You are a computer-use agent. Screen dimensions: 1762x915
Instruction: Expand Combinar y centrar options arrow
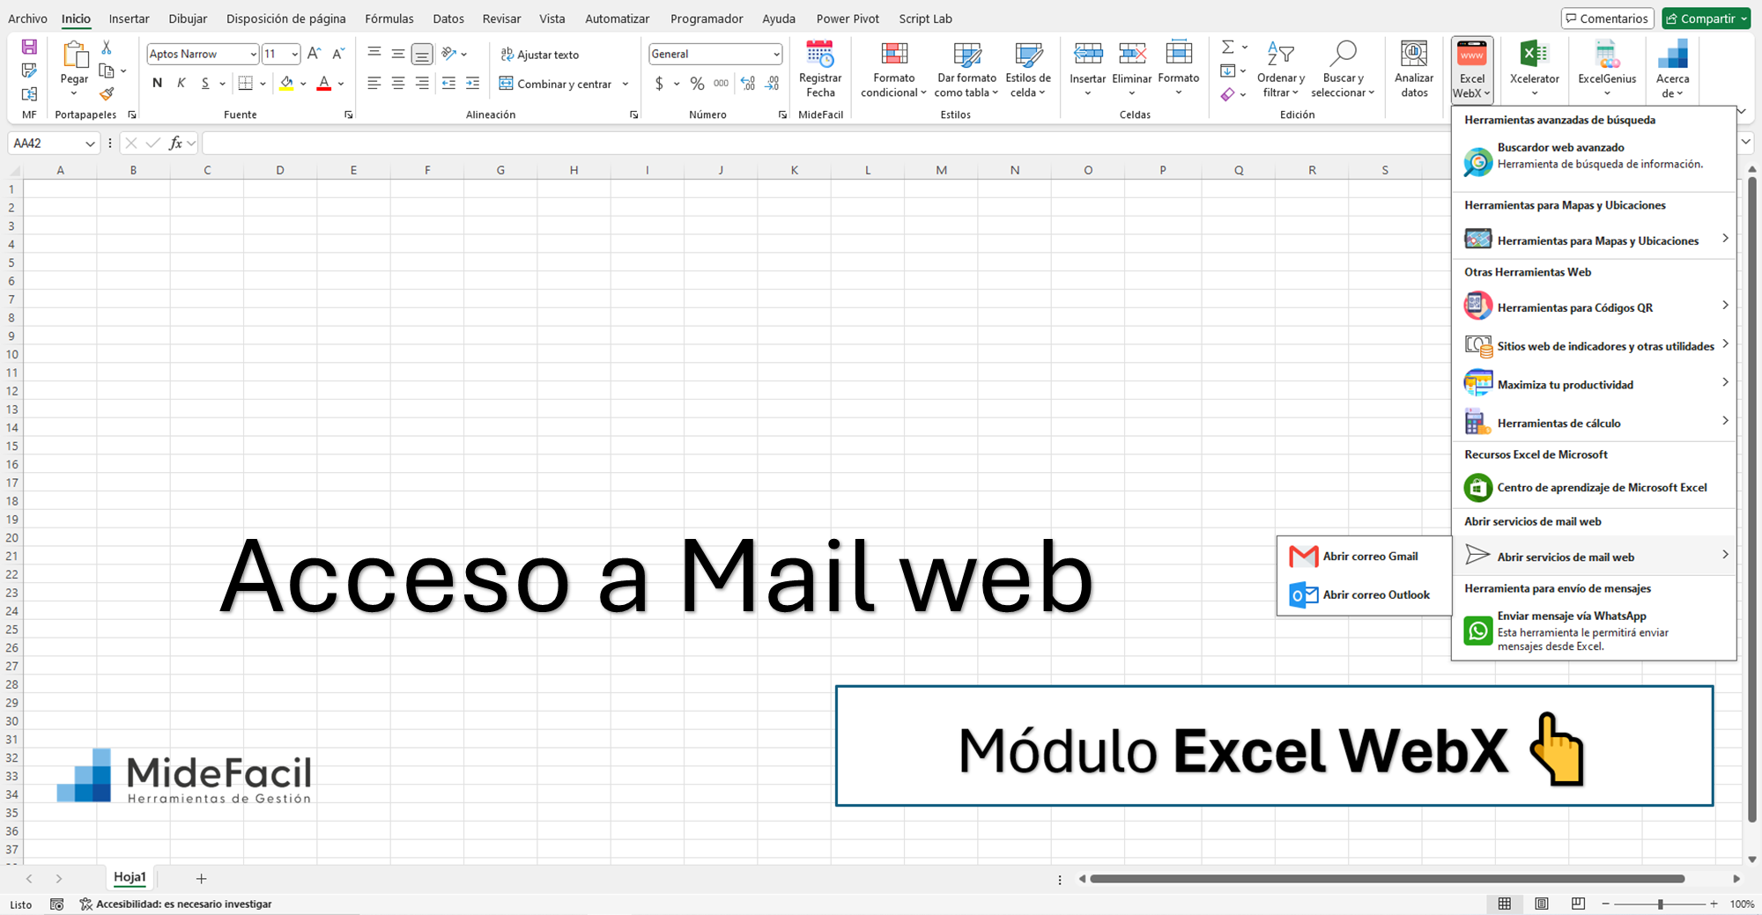[x=626, y=85]
